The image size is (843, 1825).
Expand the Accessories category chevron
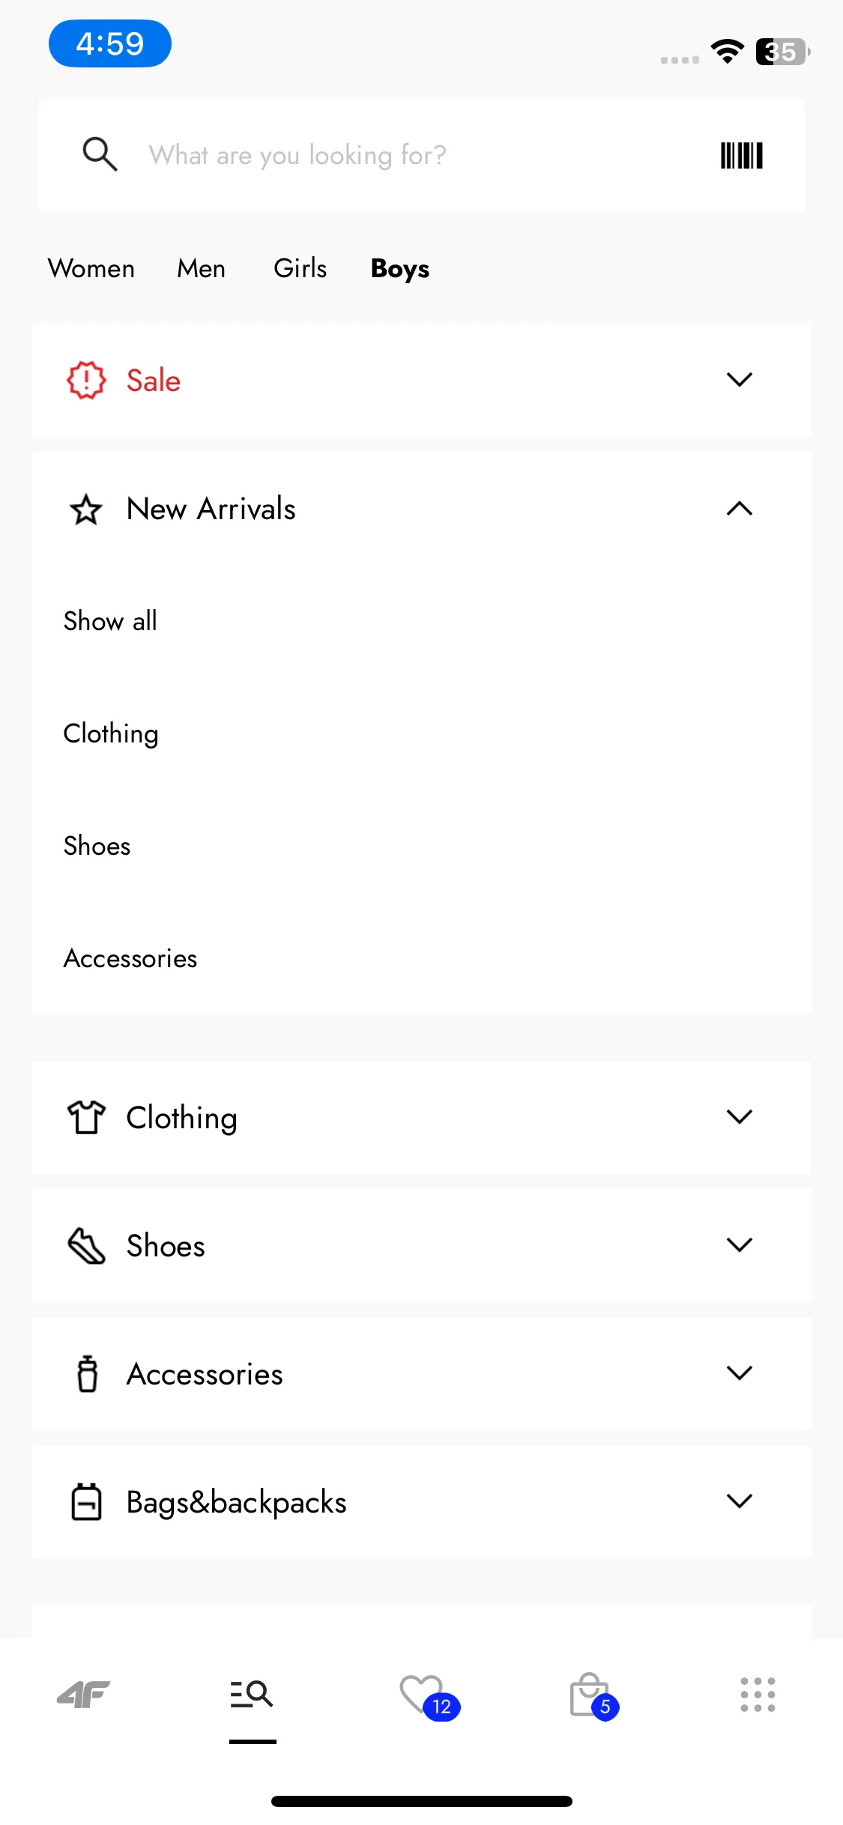click(x=739, y=1373)
